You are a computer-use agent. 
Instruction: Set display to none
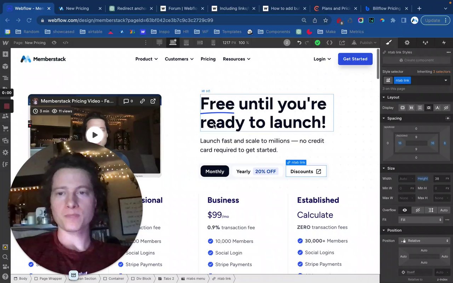446,108
